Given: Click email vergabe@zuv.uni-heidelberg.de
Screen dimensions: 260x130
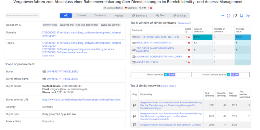Looking at the screenshot, I should tap(69, 89).
